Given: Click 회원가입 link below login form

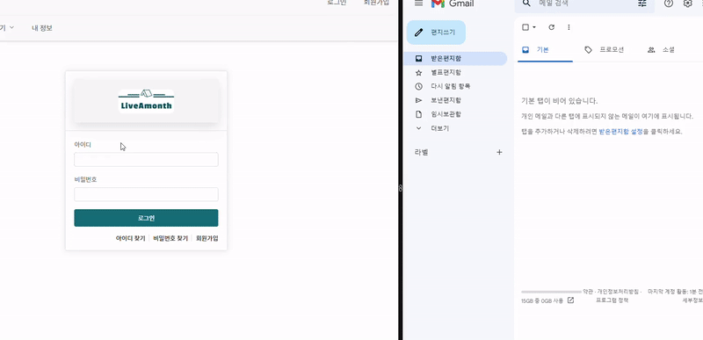Looking at the screenshot, I should click(x=207, y=238).
